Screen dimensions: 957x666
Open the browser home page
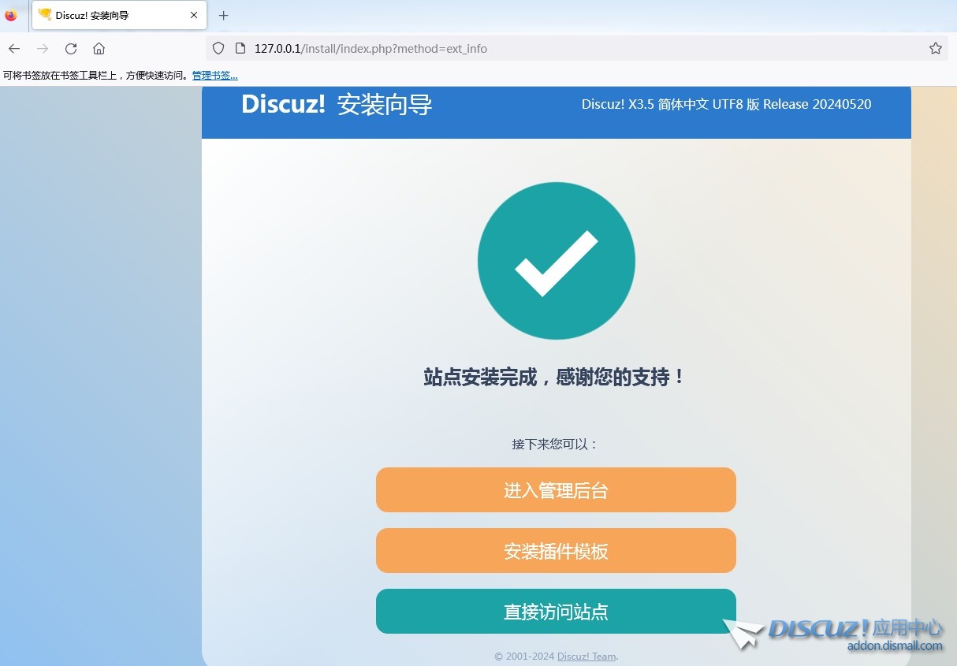[99, 49]
